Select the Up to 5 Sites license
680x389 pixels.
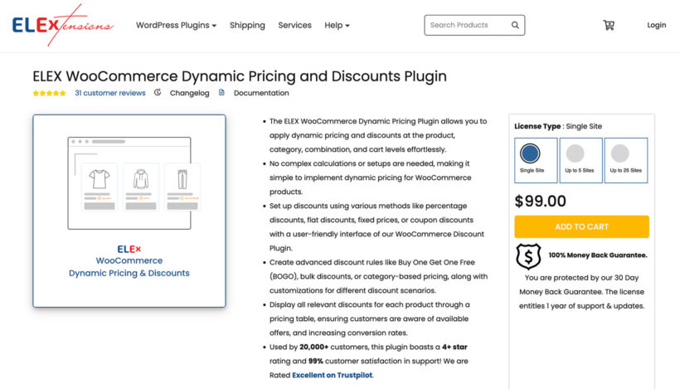[x=581, y=159]
